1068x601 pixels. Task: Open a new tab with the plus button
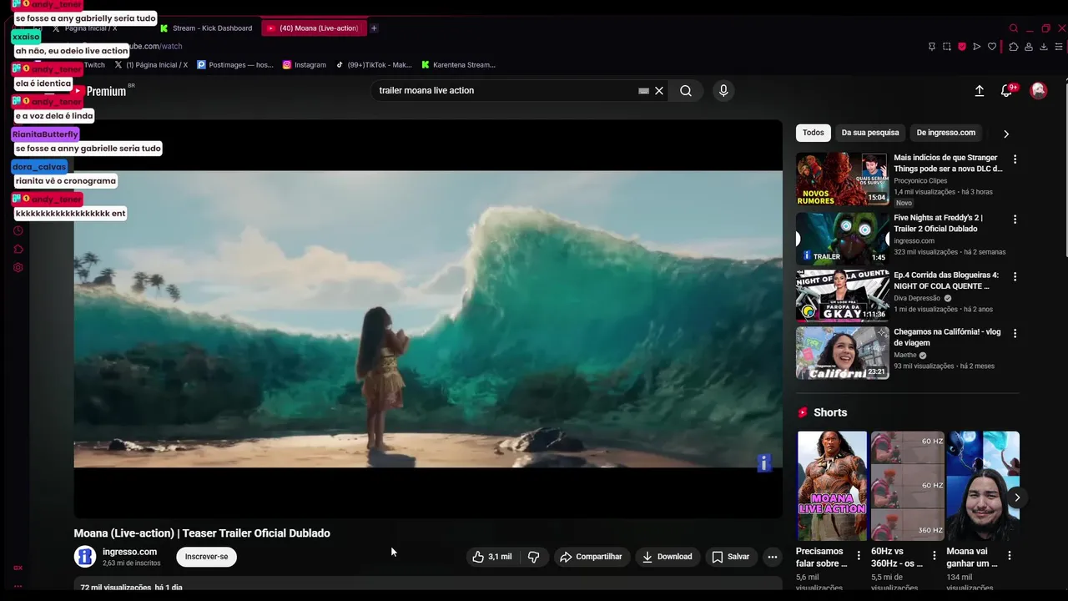374,28
